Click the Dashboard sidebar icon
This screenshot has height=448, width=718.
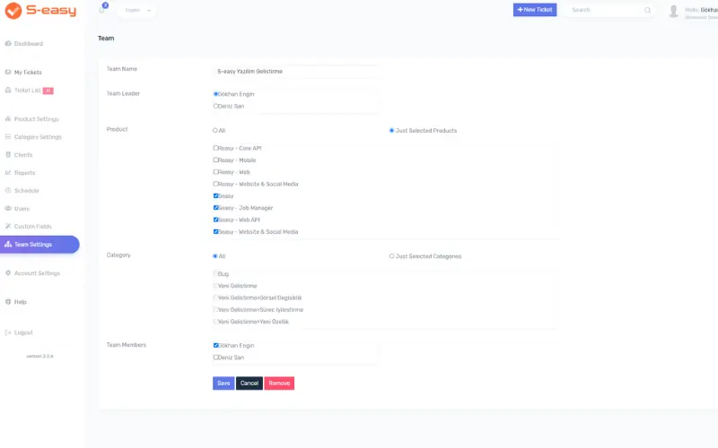pyautogui.click(x=8, y=43)
